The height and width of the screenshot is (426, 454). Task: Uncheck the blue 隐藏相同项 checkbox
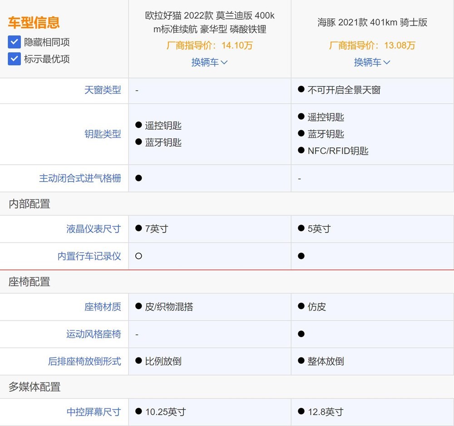[x=14, y=43]
